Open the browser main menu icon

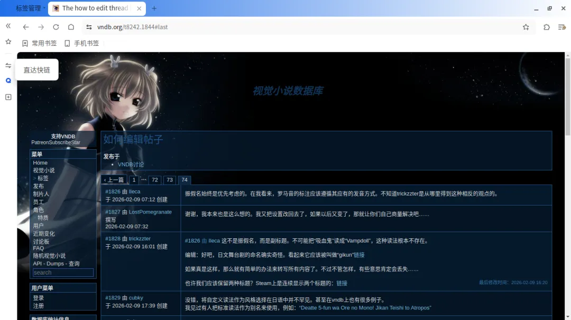click(x=562, y=27)
